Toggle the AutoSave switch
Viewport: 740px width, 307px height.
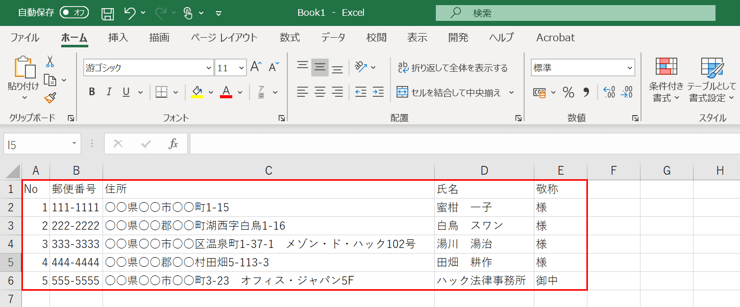(74, 13)
